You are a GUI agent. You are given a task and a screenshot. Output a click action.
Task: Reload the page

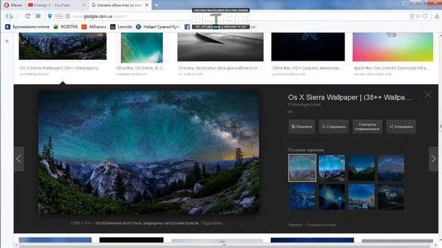[28, 16]
